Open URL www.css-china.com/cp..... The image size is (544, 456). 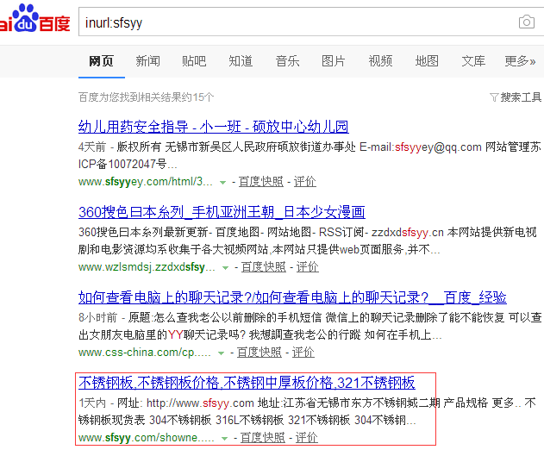145,353
